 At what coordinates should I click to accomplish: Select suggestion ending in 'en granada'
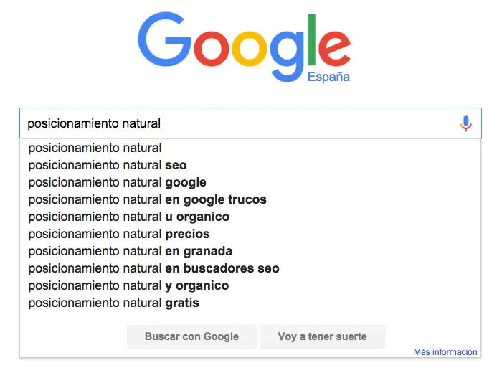coord(250,251)
